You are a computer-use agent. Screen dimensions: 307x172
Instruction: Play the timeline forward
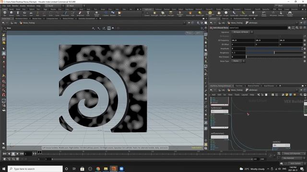tap(17, 154)
